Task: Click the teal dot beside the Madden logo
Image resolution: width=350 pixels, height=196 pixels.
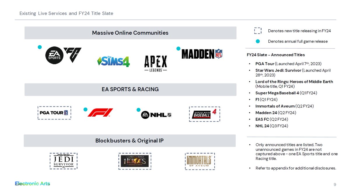Action: 178,49
